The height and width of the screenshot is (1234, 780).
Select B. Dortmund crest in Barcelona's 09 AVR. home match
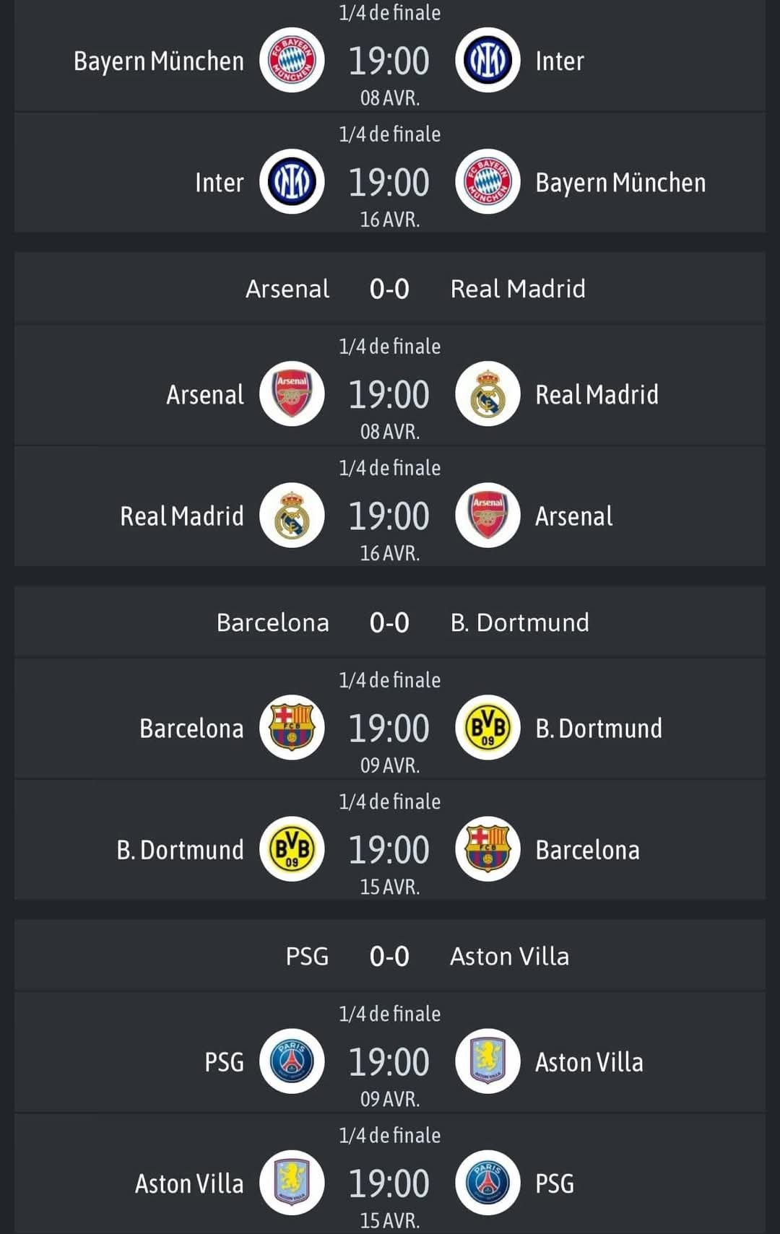pyautogui.click(x=487, y=728)
